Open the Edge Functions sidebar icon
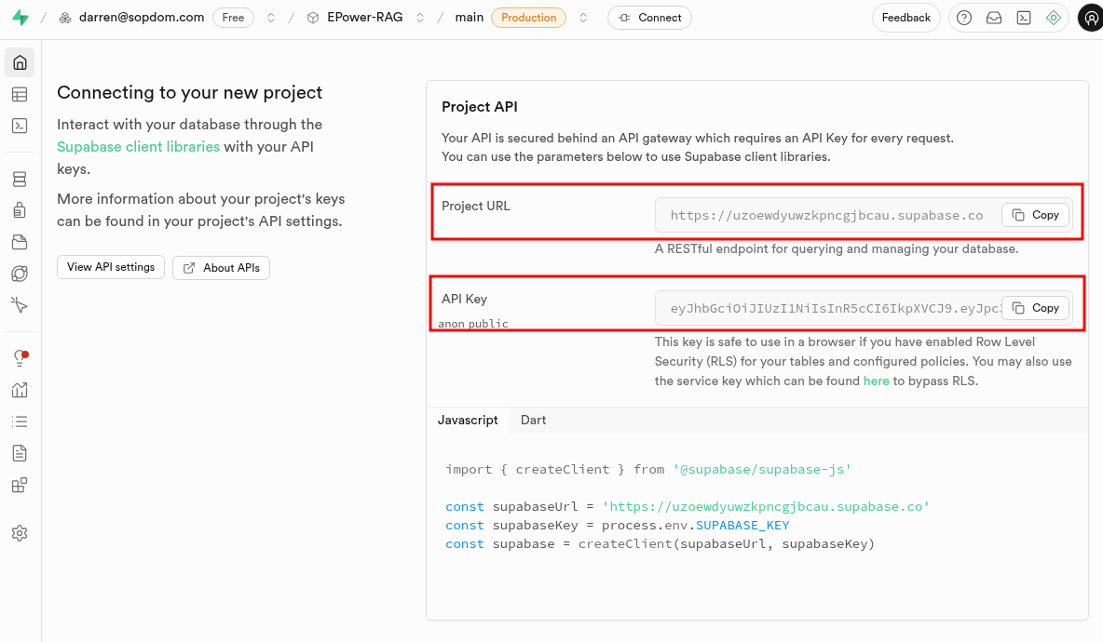Viewport: 1103px width, 642px height. click(x=20, y=274)
